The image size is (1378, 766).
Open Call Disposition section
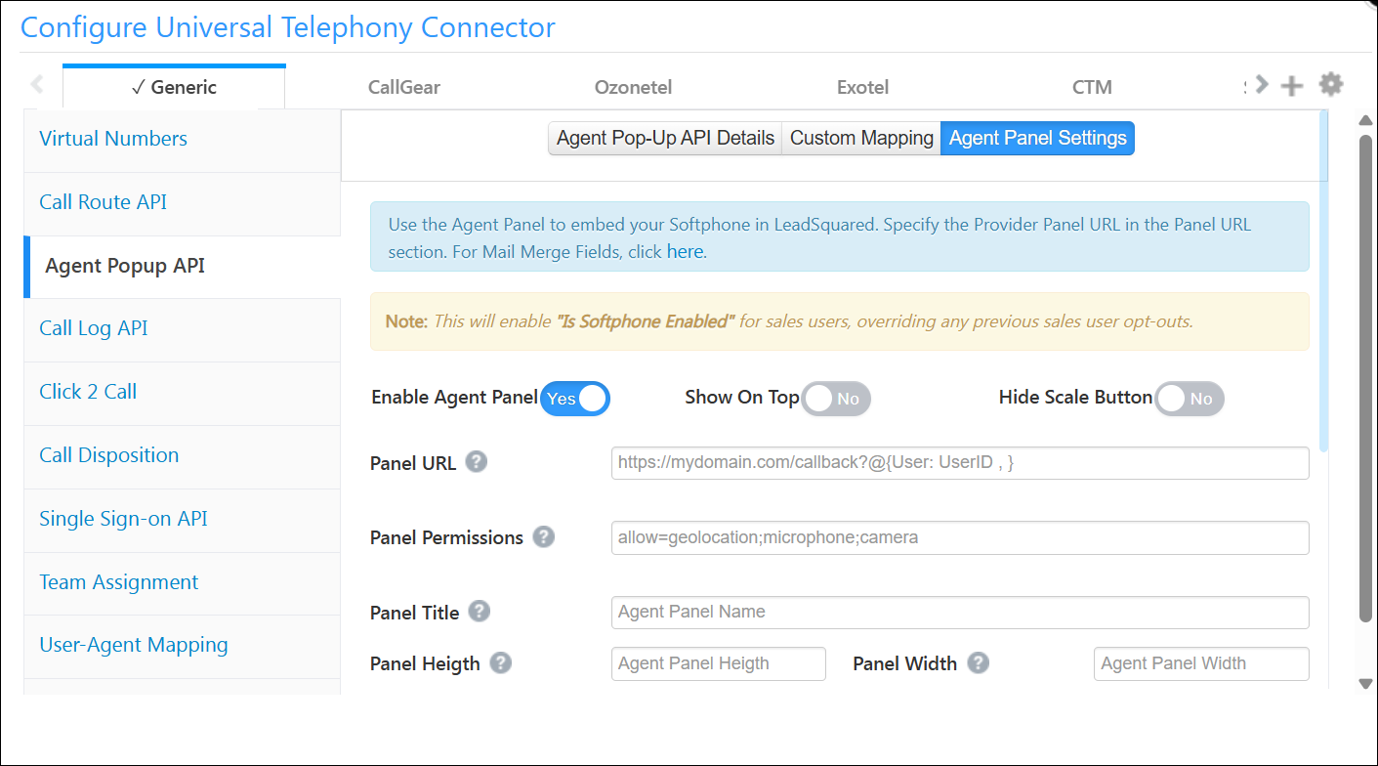click(x=182, y=455)
